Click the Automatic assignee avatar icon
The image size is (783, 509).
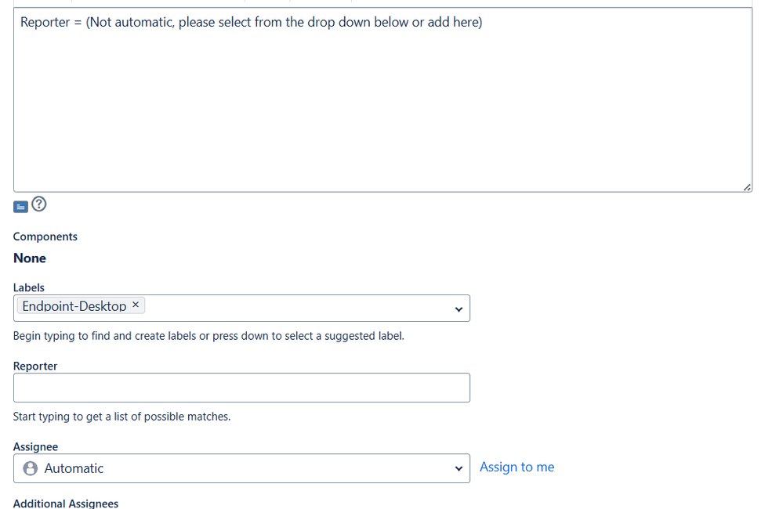(x=31, y=468)
